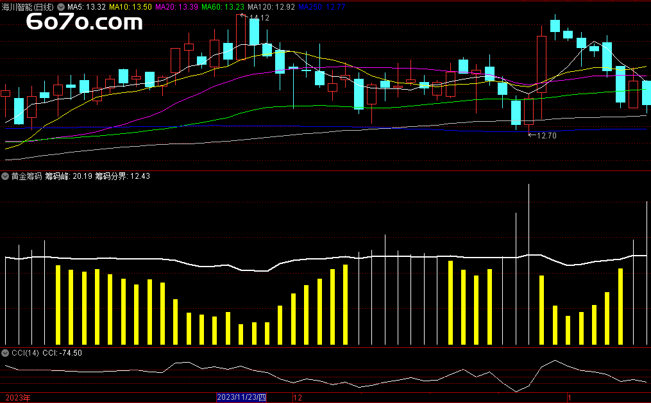This screenshot has height=403, width=651.
Task: Select the 2023/11/23/四 date marker
Action: tap(241, 398)
